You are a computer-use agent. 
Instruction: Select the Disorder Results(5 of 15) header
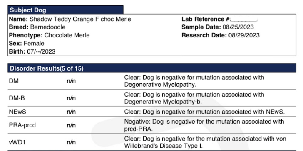coord(152,68)
